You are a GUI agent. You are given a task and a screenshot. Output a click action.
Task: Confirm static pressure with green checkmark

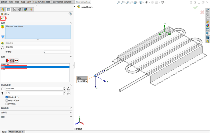pyautogui.click(x=3, y=18)
